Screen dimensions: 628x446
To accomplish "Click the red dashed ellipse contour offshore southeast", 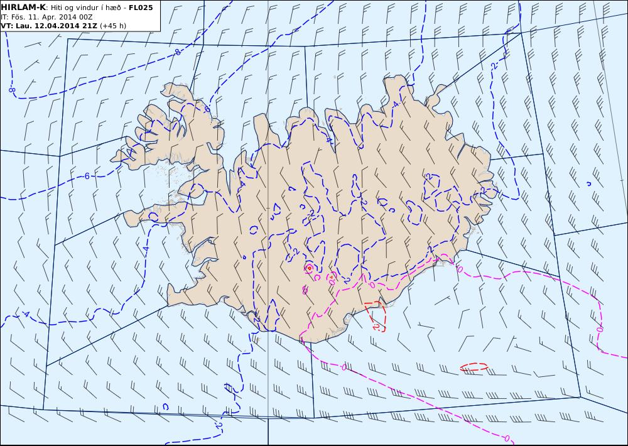I will point(474,367).
